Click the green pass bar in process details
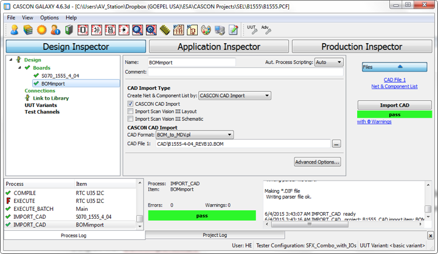Image resolution: width=438 pixels, height=254 pixels. pos(202,216)
